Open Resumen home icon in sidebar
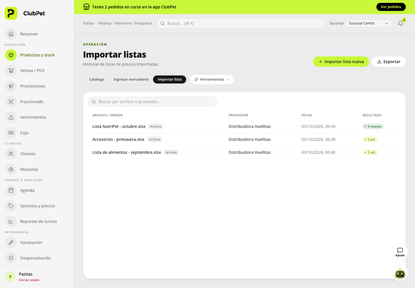 pyautogui.click(x=11, y=34)
